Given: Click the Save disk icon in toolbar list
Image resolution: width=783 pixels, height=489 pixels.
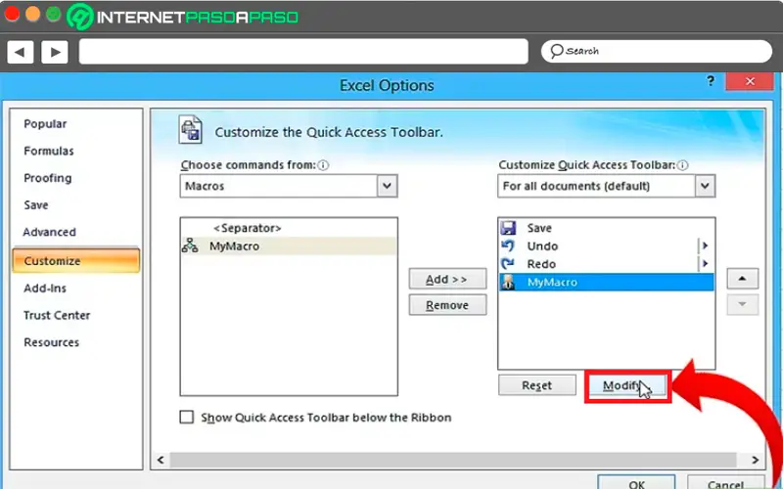Looking at the screenshot, I should (x=508, y=228).
